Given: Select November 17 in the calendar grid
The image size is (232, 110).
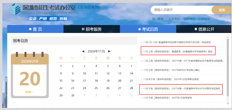Looking at the screenshot, I should pos(84,81).
